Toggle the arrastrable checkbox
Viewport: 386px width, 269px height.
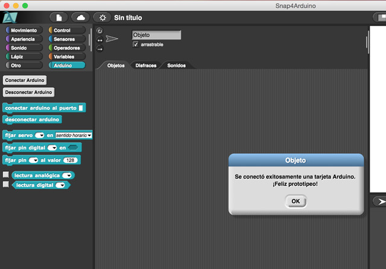136,44
